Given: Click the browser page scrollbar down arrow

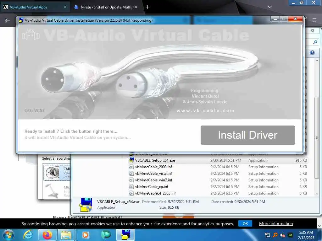Looking at the screenshot, I should 319,226.
